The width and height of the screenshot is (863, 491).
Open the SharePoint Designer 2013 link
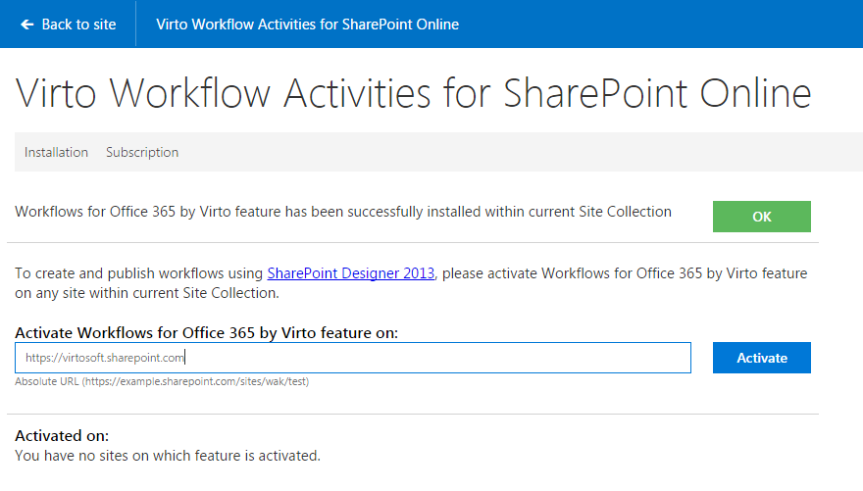click(x=351, y=273)
